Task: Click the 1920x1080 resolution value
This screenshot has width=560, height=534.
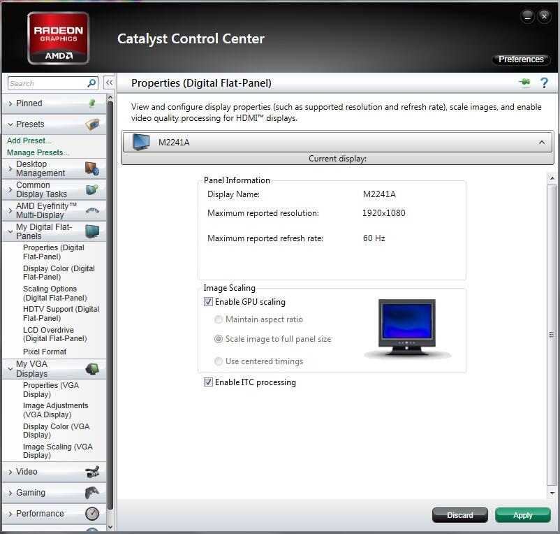Action: point(384,213)
